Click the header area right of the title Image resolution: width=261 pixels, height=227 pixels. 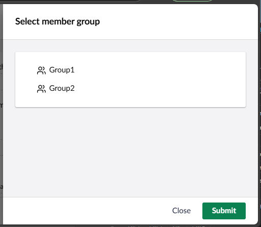178,21
